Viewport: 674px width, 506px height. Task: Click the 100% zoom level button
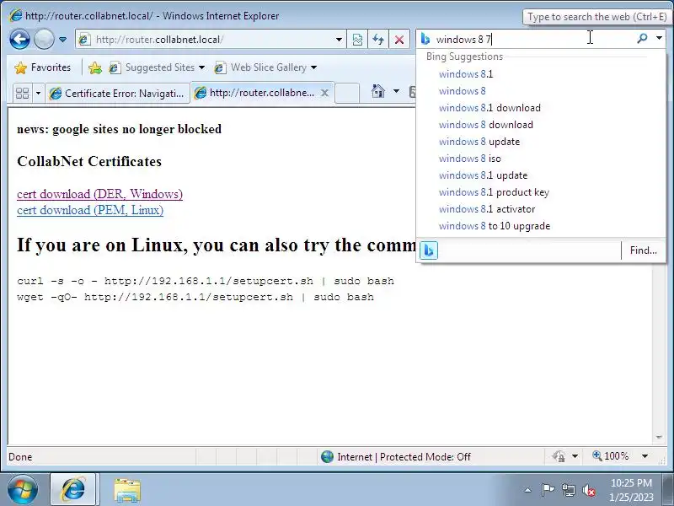coord(611,456)
